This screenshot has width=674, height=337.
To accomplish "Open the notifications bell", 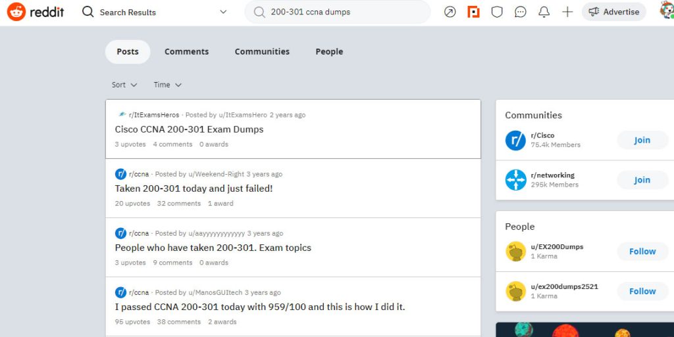I will coord(544,12).
